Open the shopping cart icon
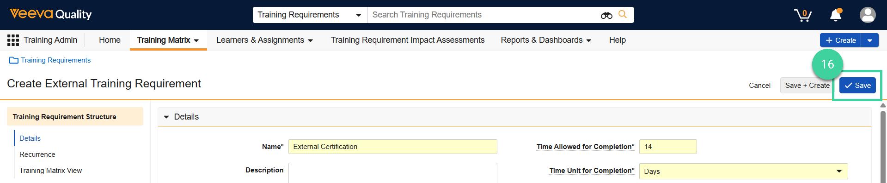The width and height of the screenshot is (887, 183). (803, 15)
